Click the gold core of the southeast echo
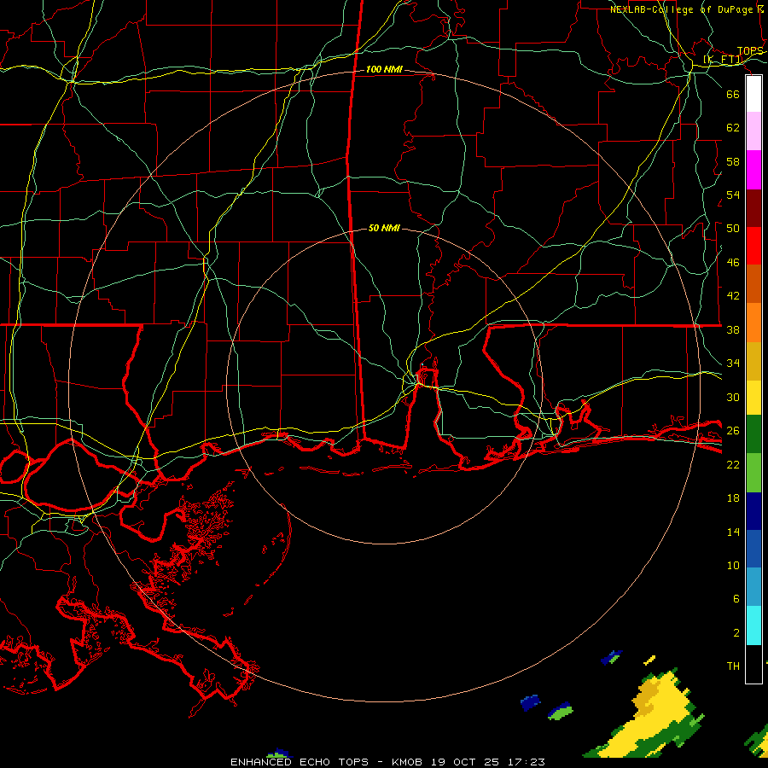This screenshot has width=768, height=768. pos(647,697)
